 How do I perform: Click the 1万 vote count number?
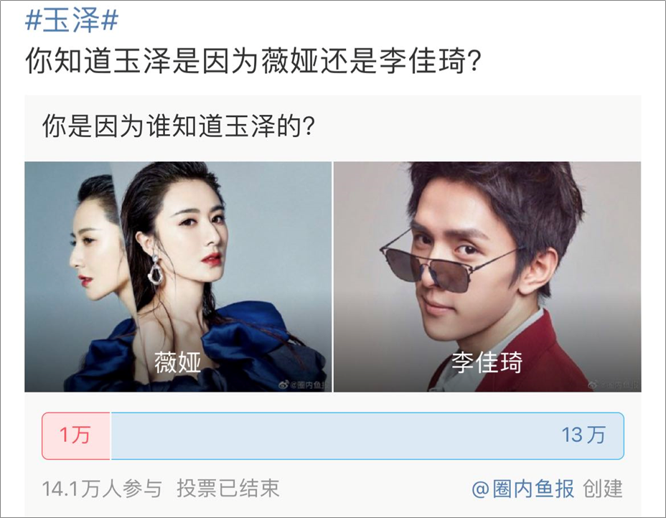click(x=75, y=435)
